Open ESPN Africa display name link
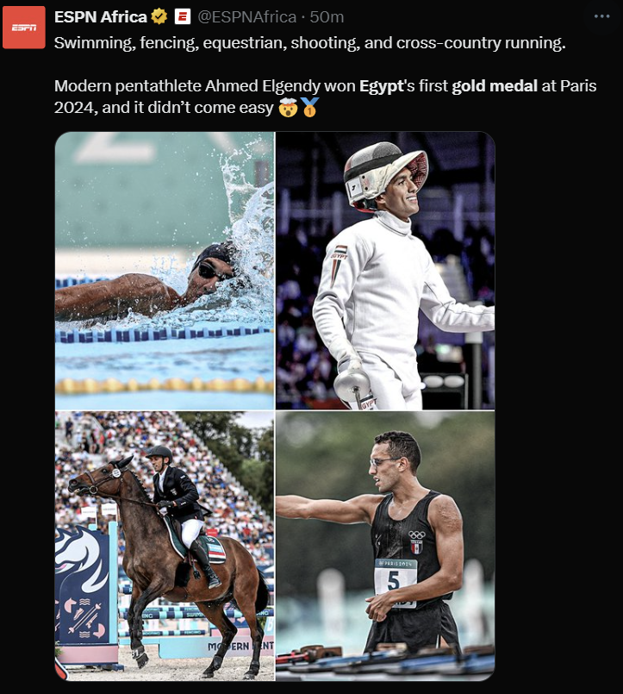The height and width of the screenshot is (694, 623). click(x=101, y=17)
